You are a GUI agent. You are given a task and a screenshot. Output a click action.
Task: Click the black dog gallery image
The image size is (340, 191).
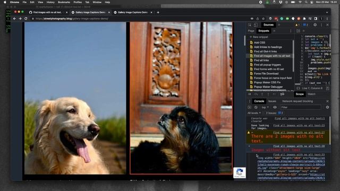(x=181, y=98)
